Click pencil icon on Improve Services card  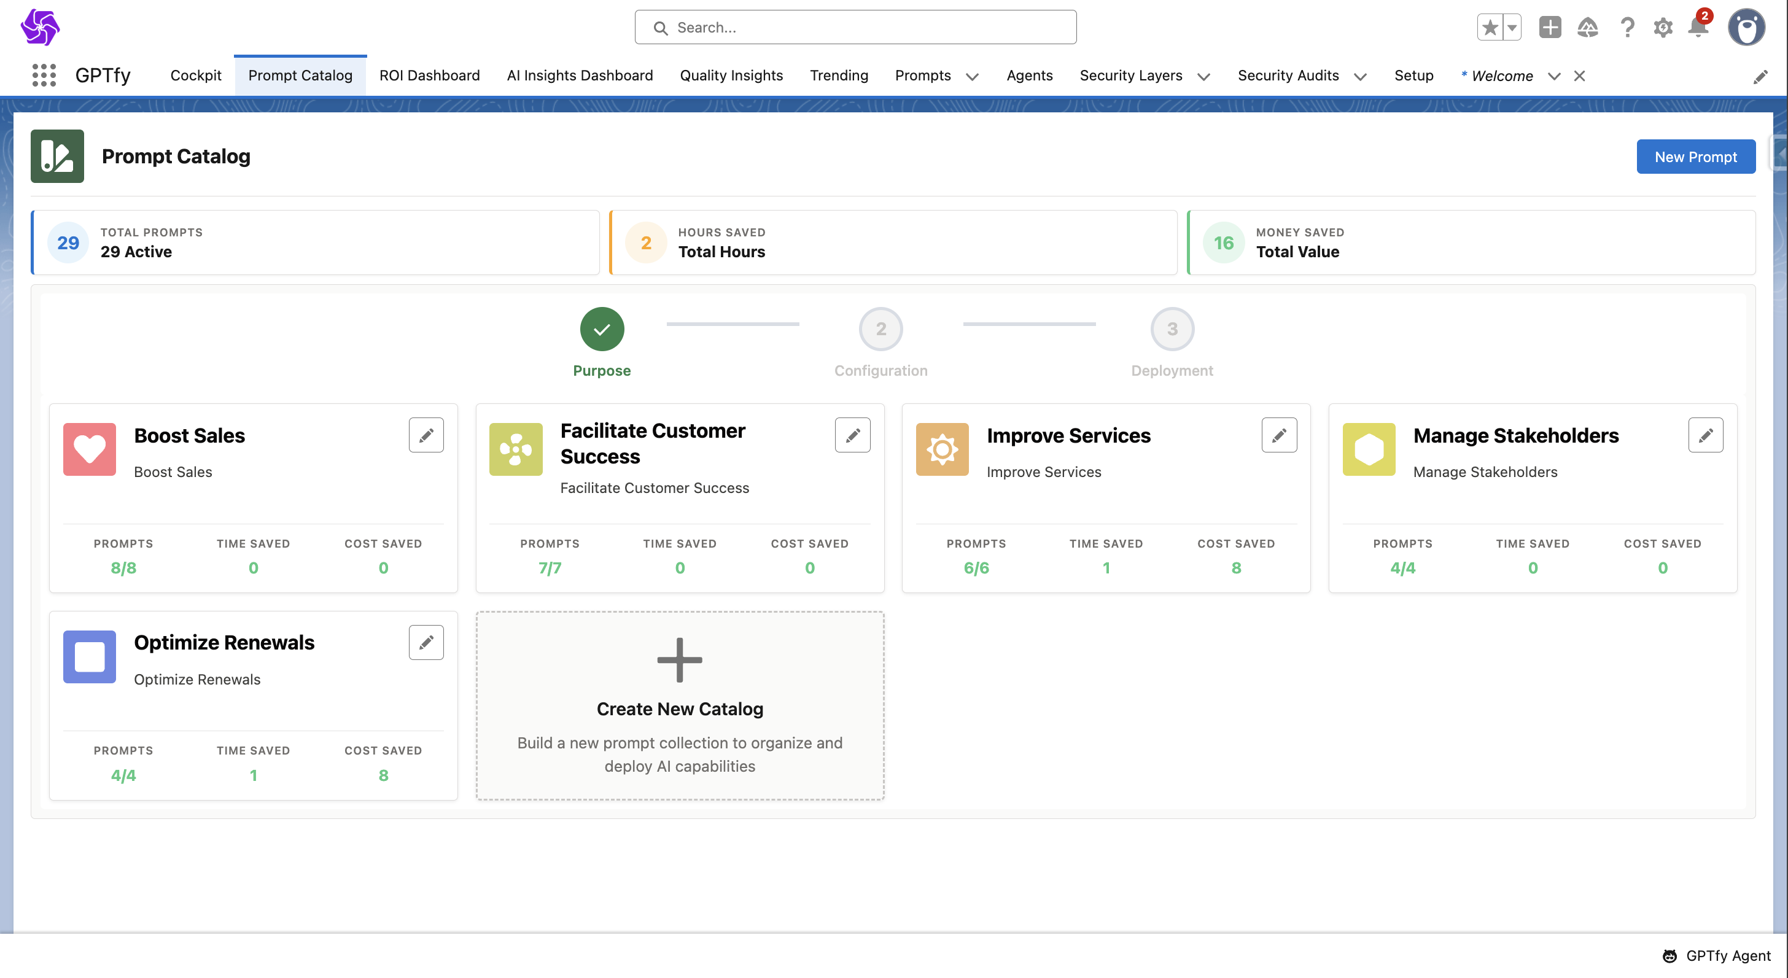(1278, 435)
